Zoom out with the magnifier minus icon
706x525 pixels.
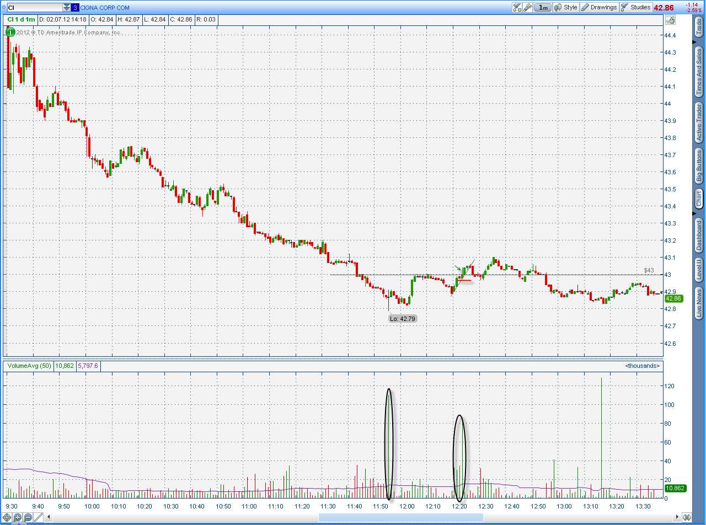coord(28,517)
